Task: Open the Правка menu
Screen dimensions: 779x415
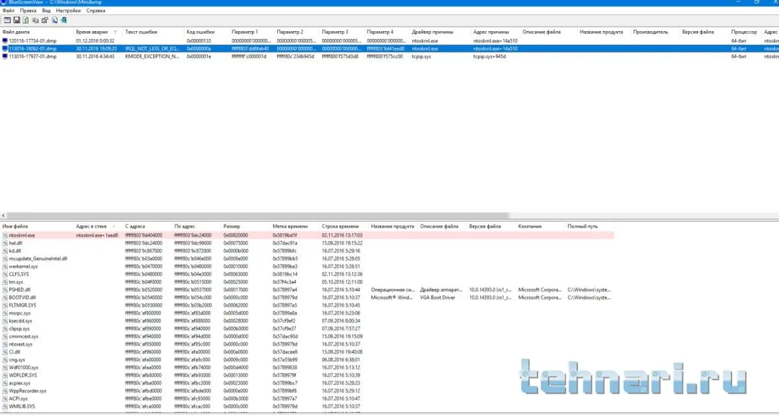Action: pyautogui.click(x=28, y=11)
